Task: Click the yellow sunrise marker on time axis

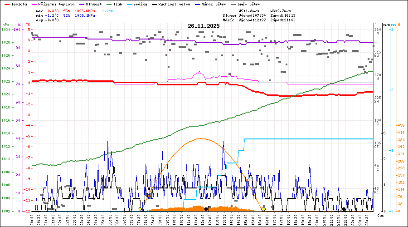Action: click(x=140, y=209)
